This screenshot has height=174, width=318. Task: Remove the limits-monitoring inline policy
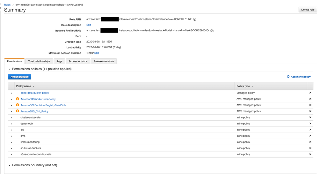(x=310, y=142)
